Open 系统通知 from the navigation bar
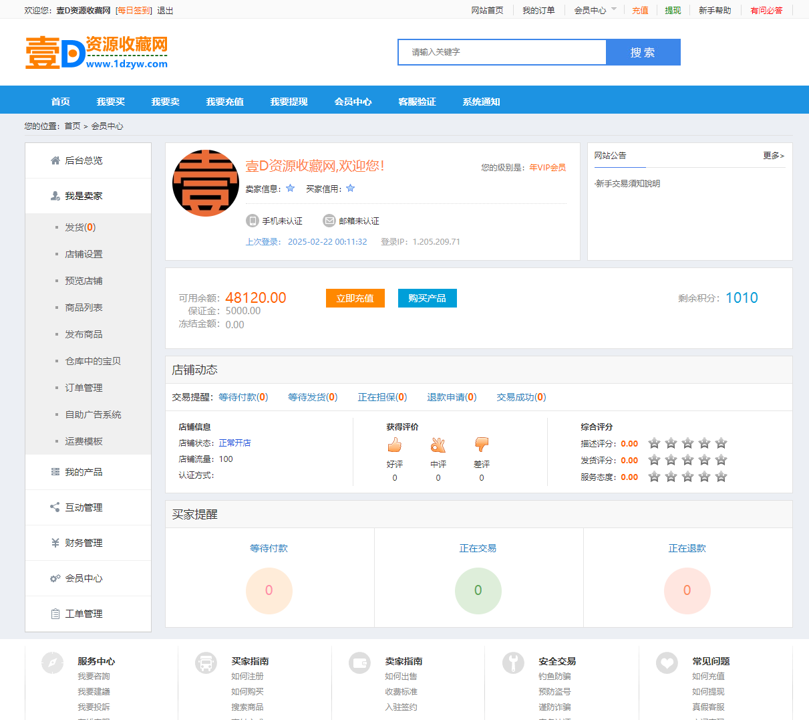The height and width of the screenshot is (720, 809). tap(480, 102)
